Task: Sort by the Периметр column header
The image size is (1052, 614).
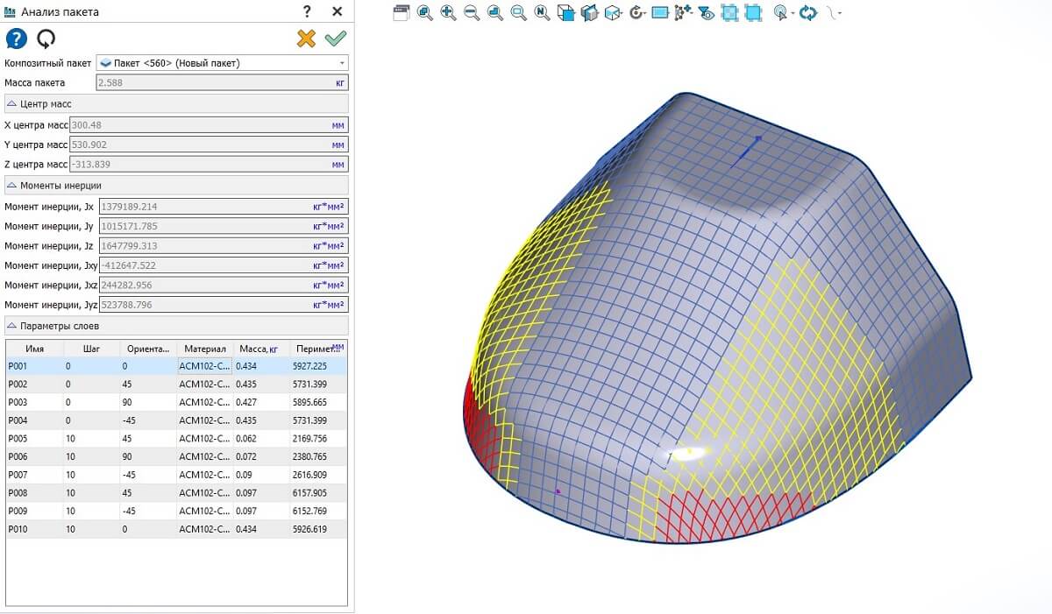Action: (318, 349)
